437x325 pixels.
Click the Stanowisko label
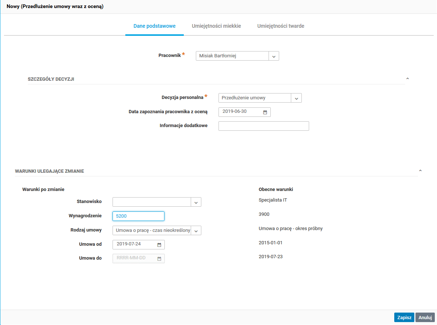click(89, 201)
